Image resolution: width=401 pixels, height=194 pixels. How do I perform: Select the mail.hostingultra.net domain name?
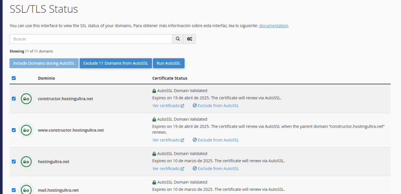[x=58, y=190]
